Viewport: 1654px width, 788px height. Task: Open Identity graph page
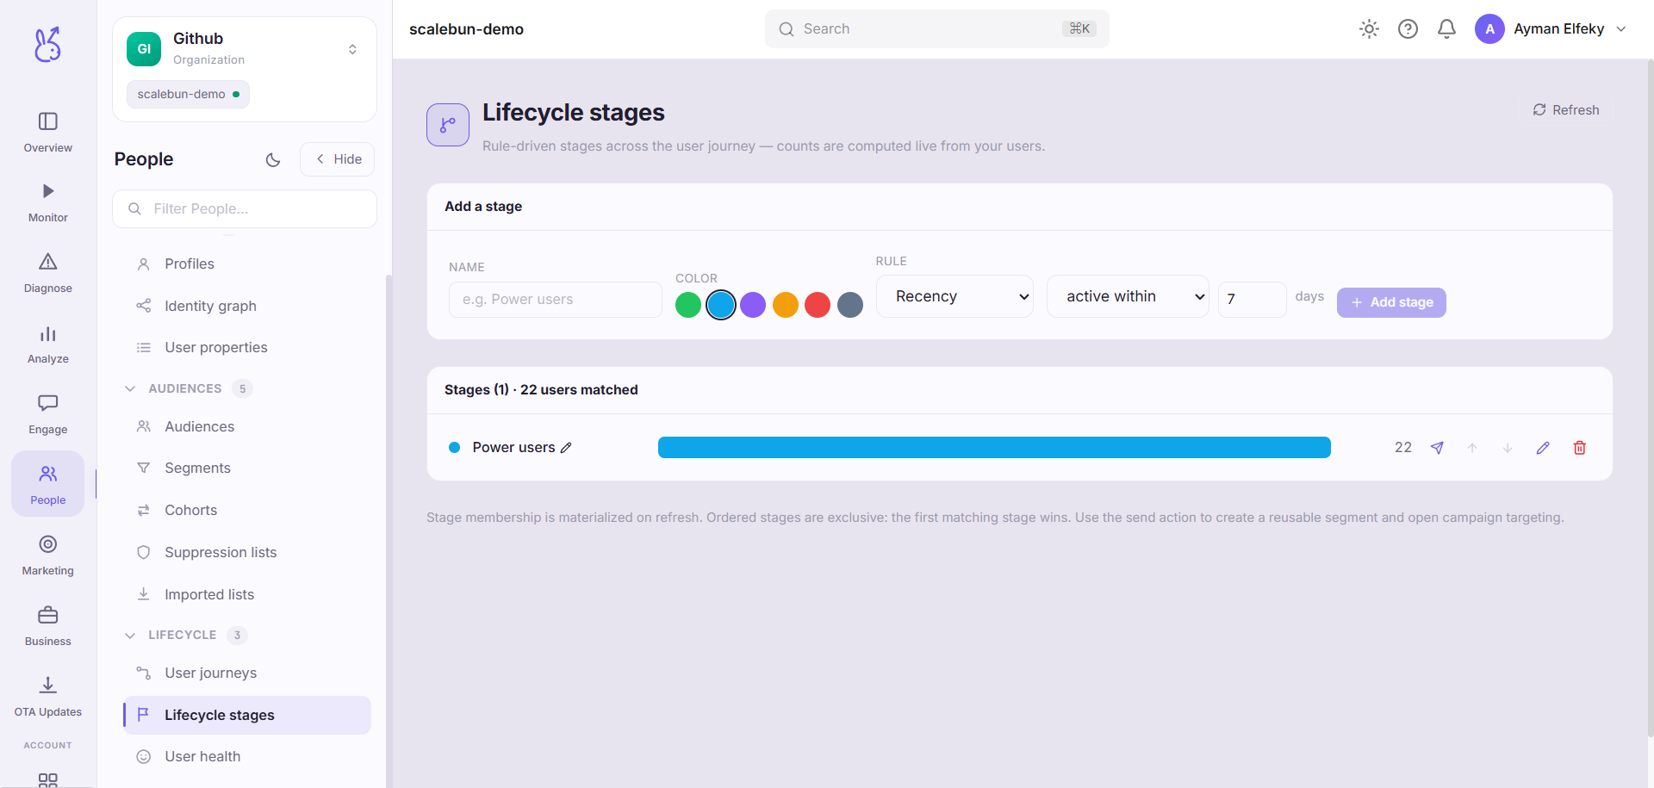pos(247,306)
